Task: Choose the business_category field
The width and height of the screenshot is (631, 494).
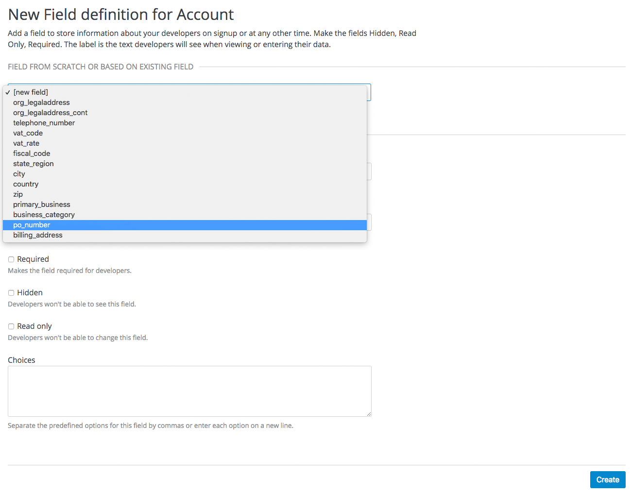Action: click(x=44, y=214)
